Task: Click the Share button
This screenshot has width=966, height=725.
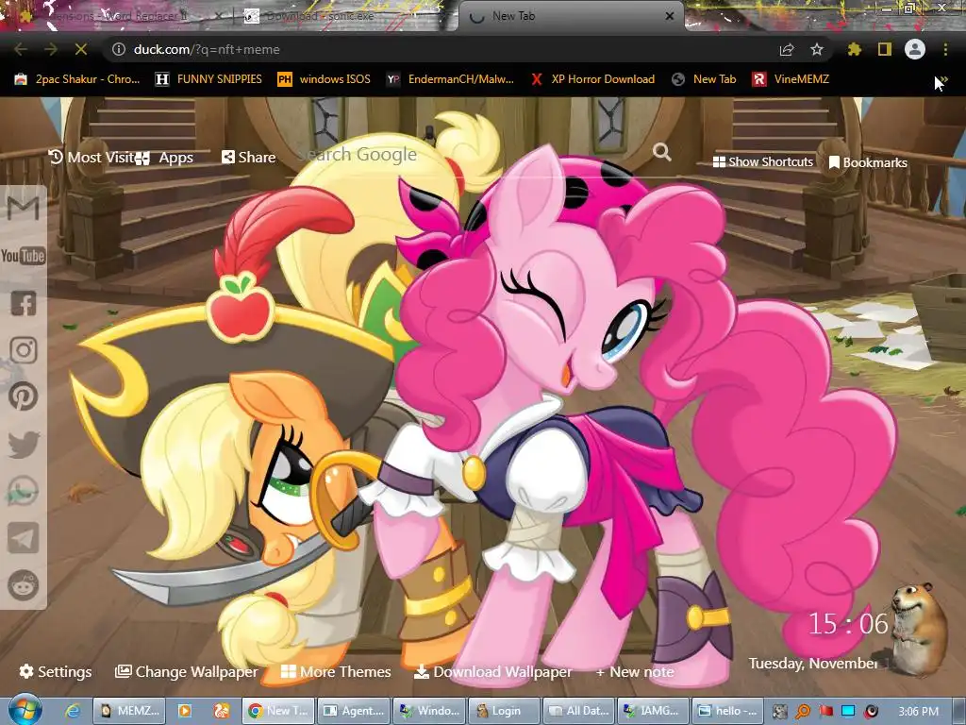Action: pyautogui.click(x=248, y=158)
